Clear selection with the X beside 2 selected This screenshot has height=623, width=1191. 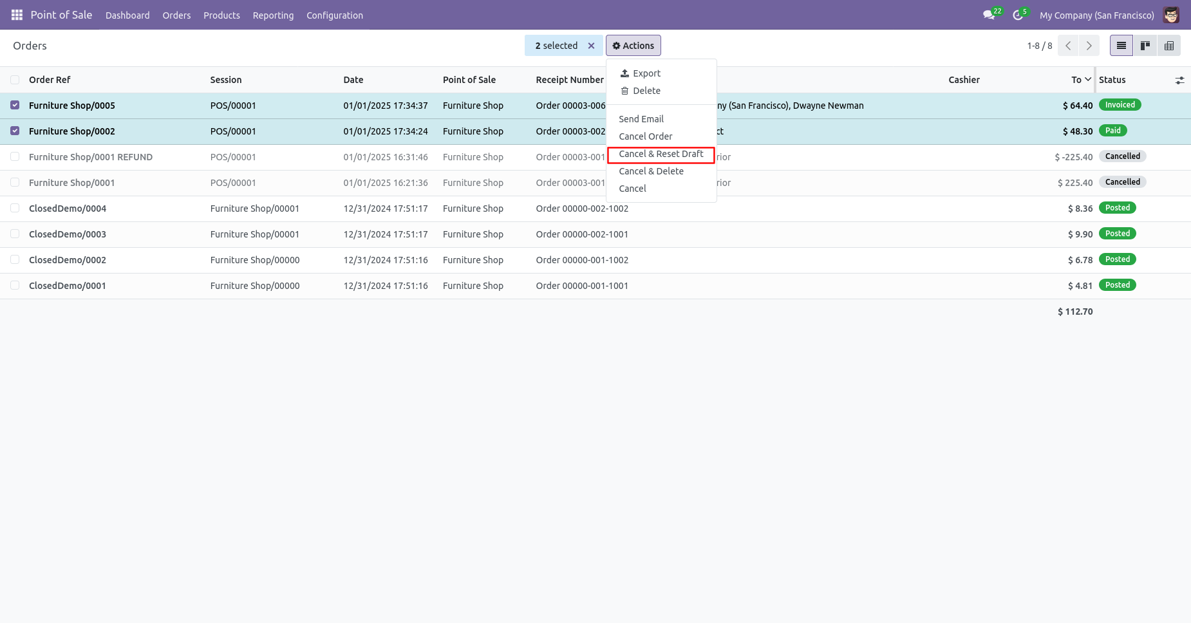click(x=591, y=46)
